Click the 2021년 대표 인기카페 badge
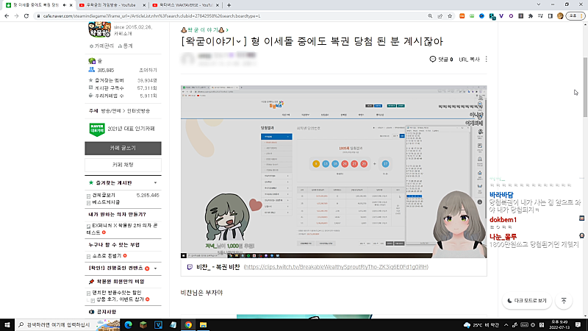588x331 pixels. 122,129
